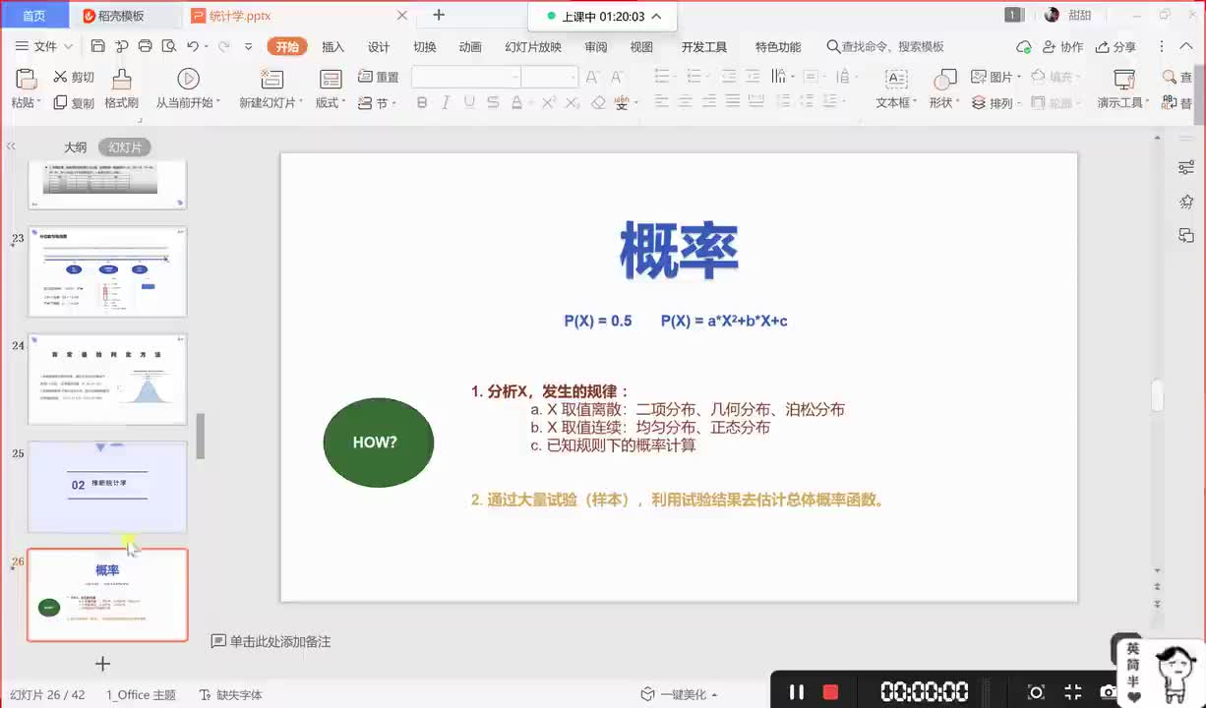Toggle Underline formatting
This screenshot has width=1206, height=708.
(469, 102)
